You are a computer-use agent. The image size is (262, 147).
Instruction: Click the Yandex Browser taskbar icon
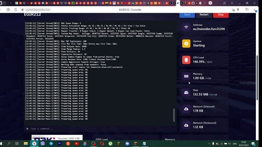34,143
